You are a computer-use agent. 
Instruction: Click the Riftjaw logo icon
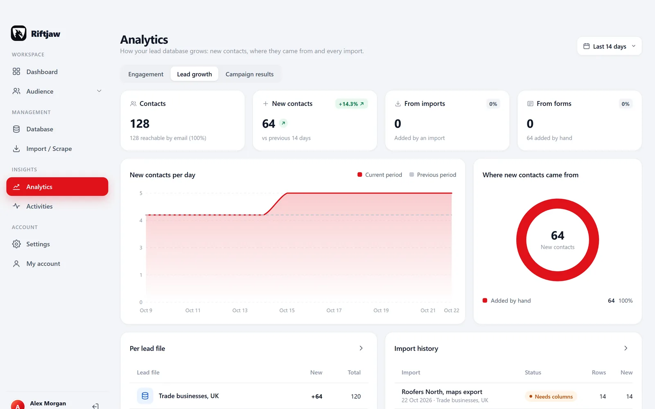[18, 34]
